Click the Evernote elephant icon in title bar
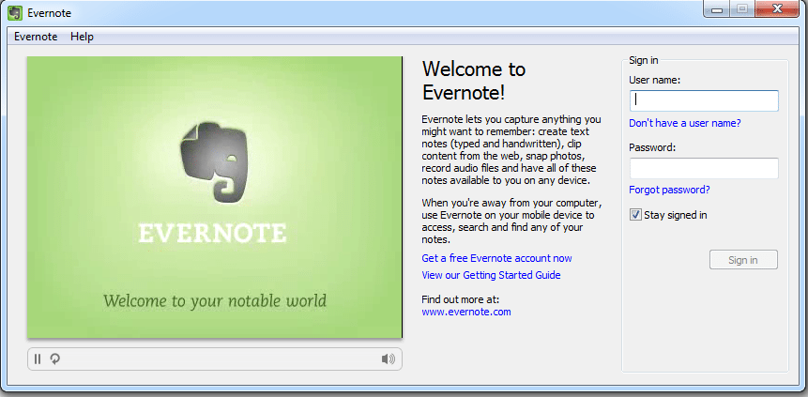Viewport: 808px width, 397px height. coord(14,13)
